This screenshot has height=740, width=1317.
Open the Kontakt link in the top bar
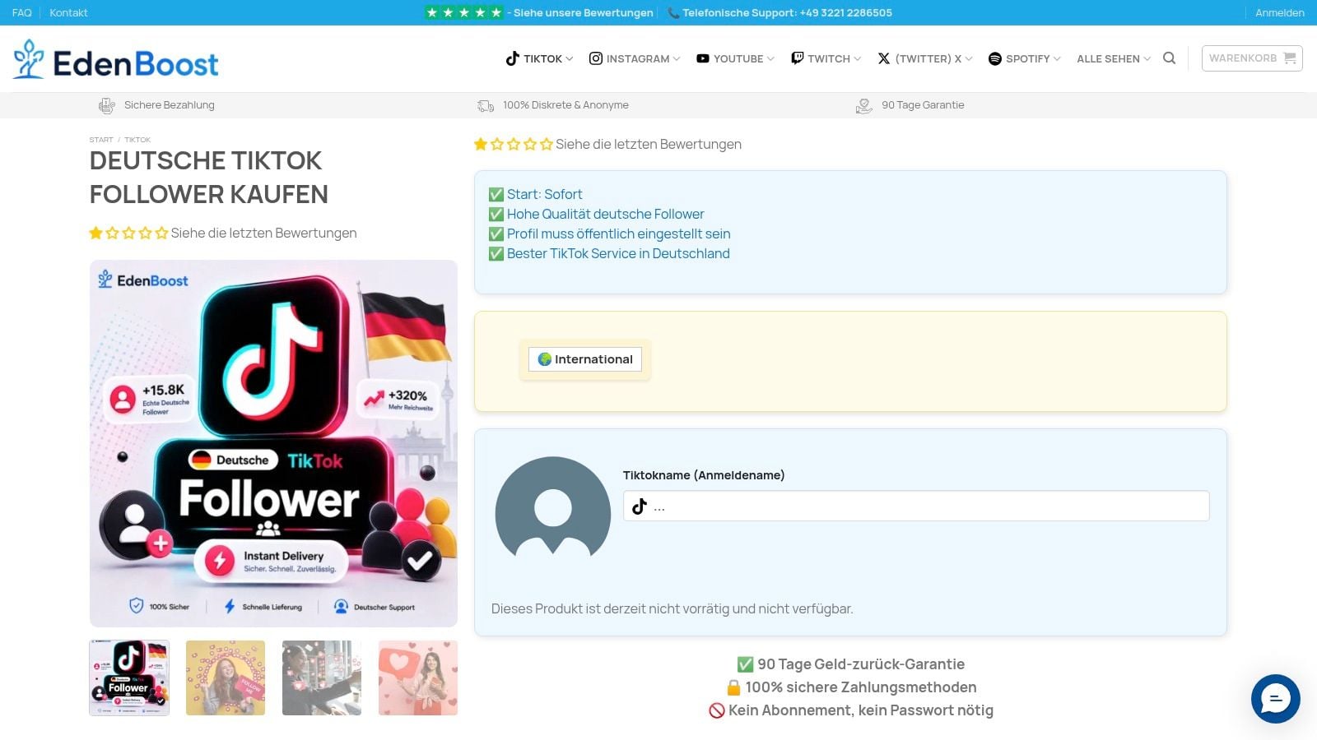68,12
